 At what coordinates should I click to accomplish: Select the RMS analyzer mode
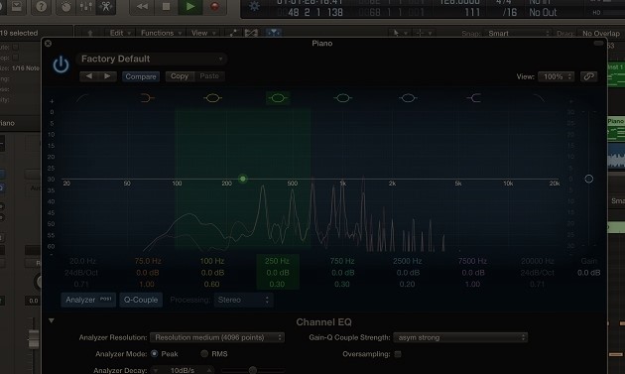tap(204, 354)
